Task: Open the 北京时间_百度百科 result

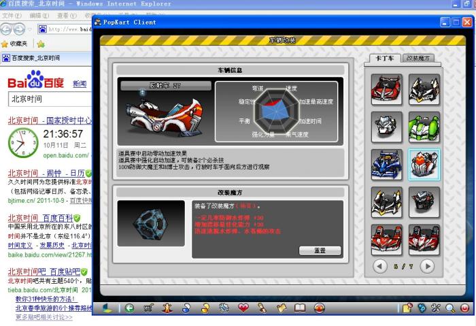Action: pos(40,218)
